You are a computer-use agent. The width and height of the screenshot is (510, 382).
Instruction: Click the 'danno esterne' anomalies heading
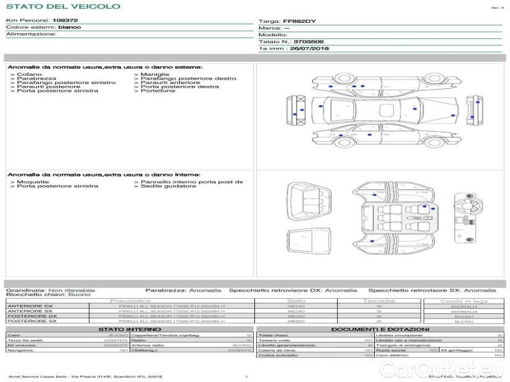(105, 67)
